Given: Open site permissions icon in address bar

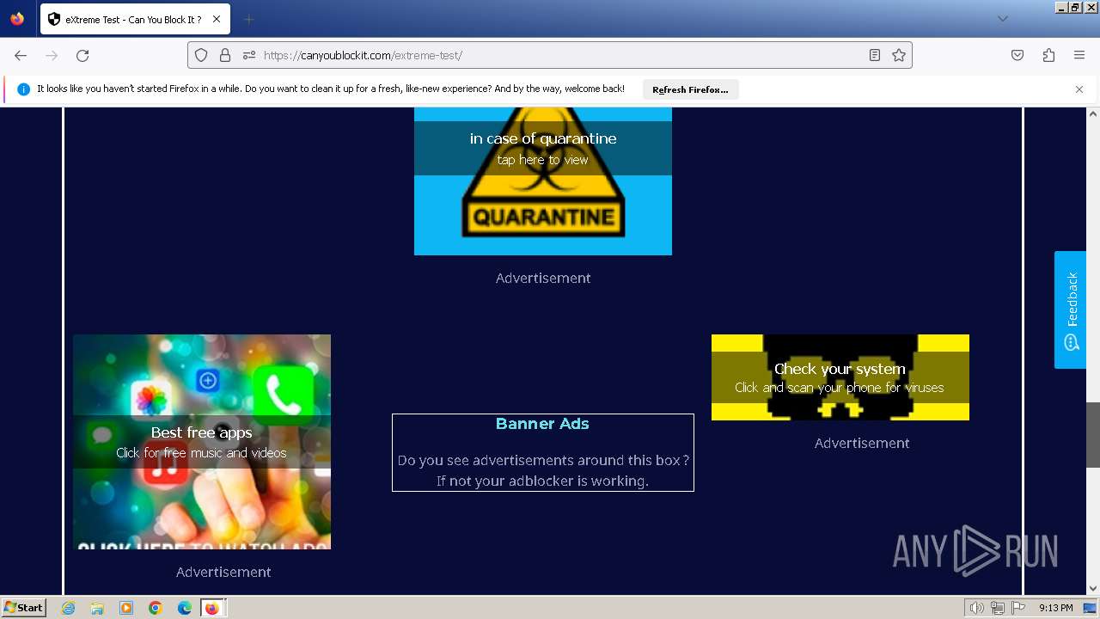Looking at the screenshot, I should [x=249, y=55].
